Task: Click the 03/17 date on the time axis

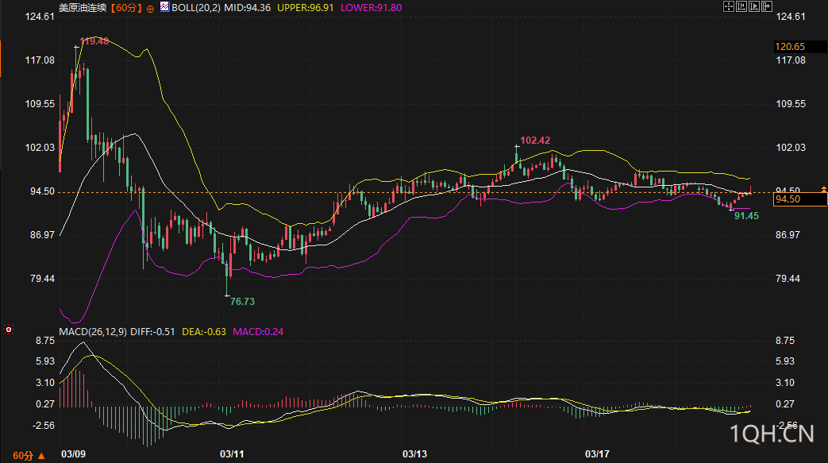Action: click(596, 454)
